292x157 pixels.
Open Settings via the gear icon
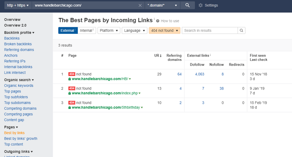click(x=200, y=5)
